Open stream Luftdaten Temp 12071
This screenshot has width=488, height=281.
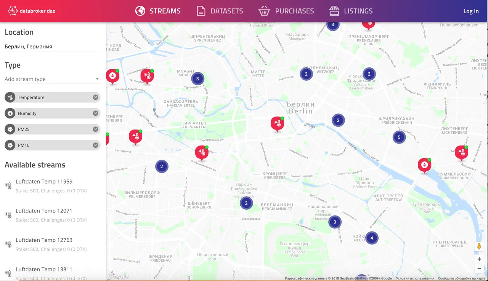(53, 215)
